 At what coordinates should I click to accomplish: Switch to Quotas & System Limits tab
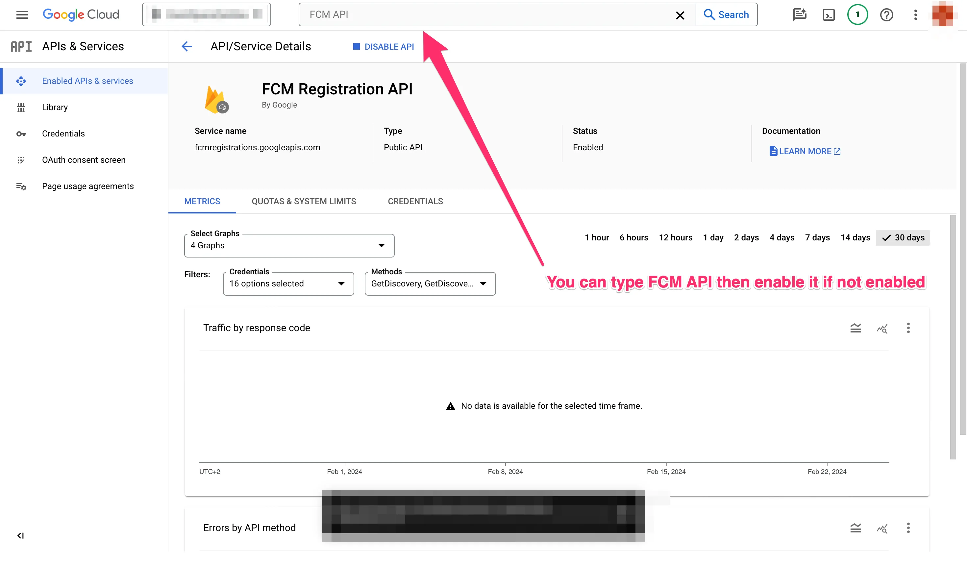(x=304, y=201)
